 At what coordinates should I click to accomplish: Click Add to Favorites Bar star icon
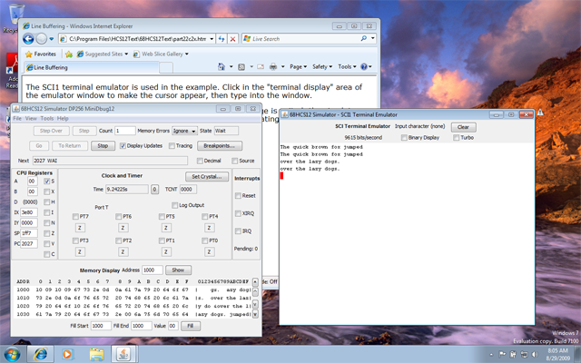(69, 54)
